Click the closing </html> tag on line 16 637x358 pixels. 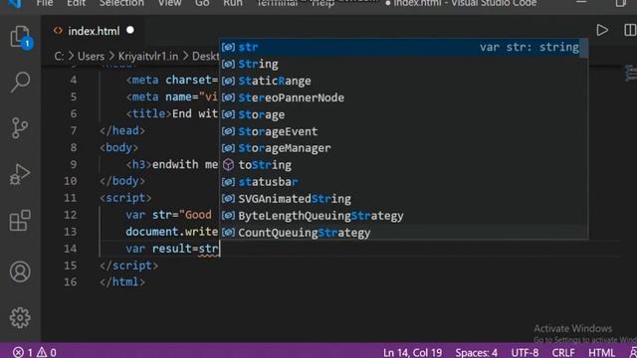122,282
